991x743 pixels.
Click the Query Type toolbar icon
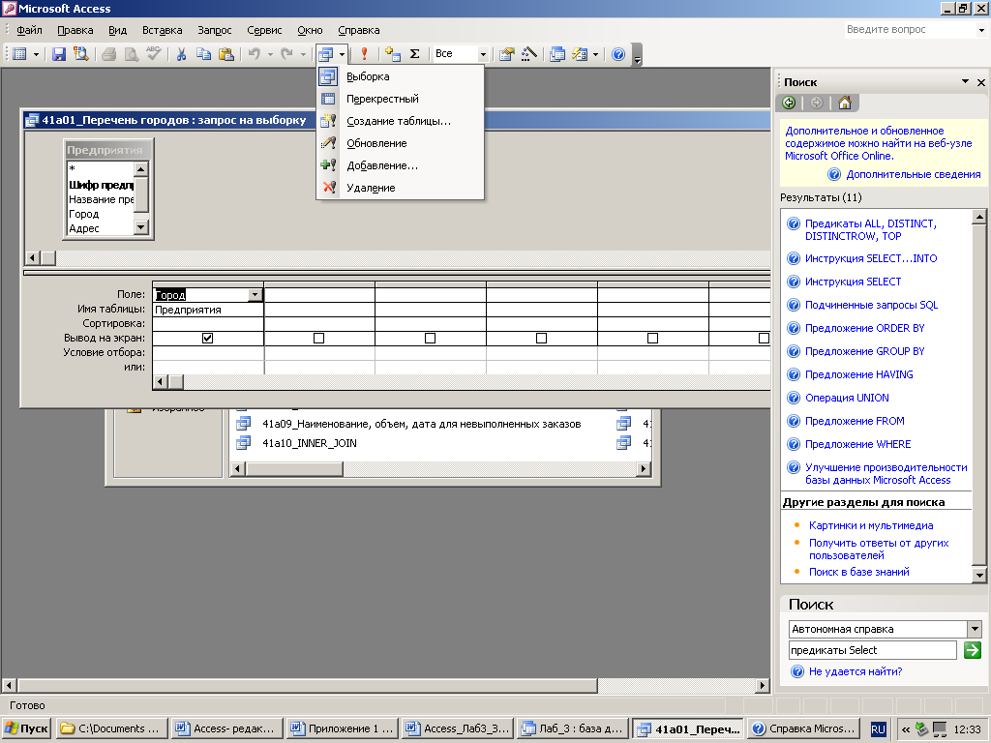point(326,54)
